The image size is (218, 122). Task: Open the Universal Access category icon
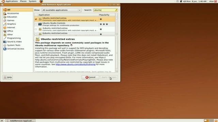[x=5, y=49]
